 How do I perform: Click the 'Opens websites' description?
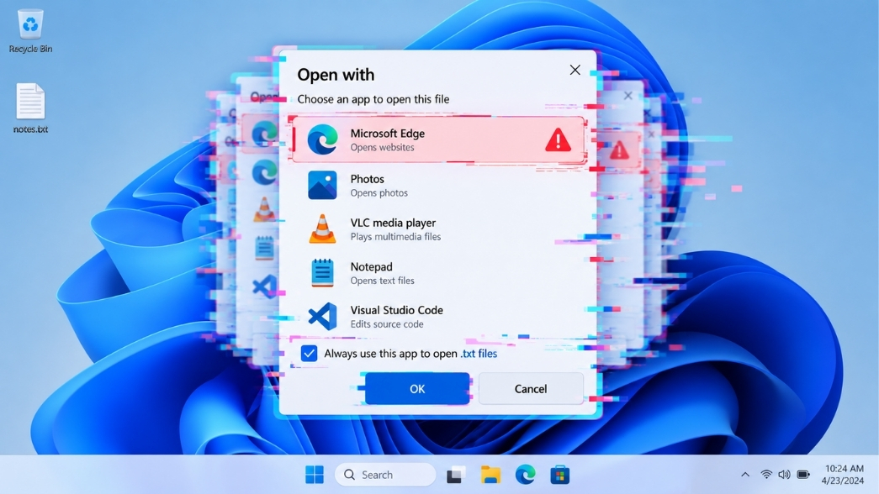pyautogui.click(x=383, y=147)
